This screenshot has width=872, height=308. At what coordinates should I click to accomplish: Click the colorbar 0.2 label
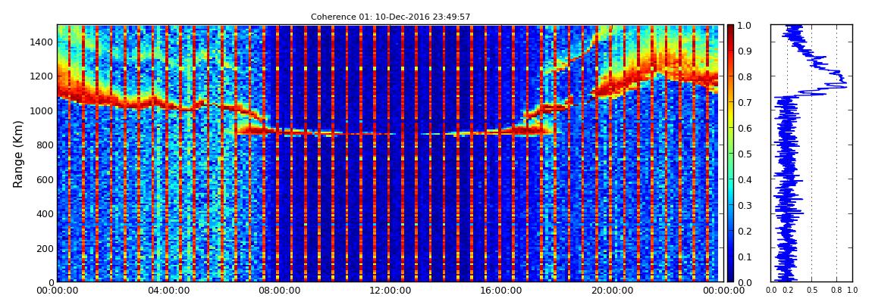click(745, 231)
